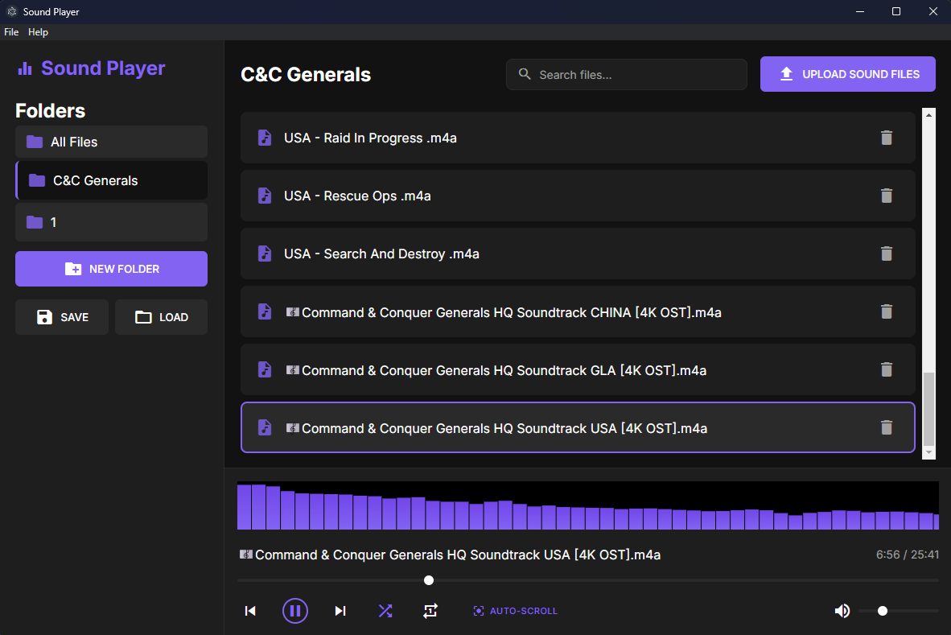The height and width of the screenshot is (635, 951).
Task: Toggle repeat mode
Action: (x=430, y=610)
